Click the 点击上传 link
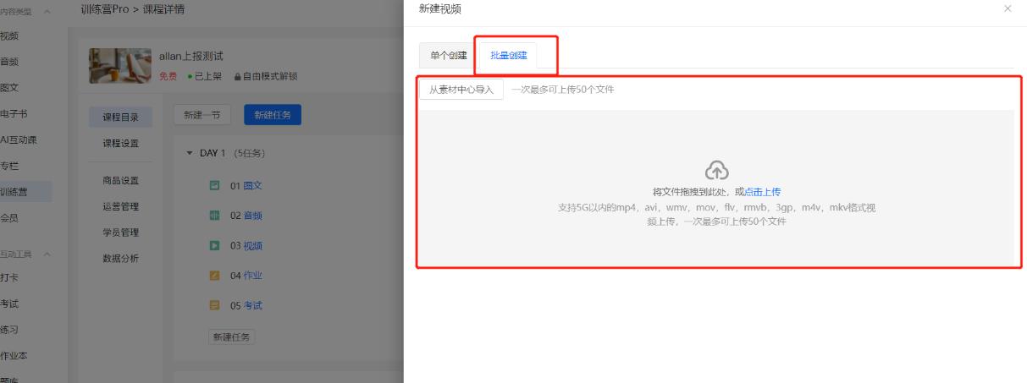The height and width of the screenshot is (383, 1027). pyautogui.click(x=763, y=192)
